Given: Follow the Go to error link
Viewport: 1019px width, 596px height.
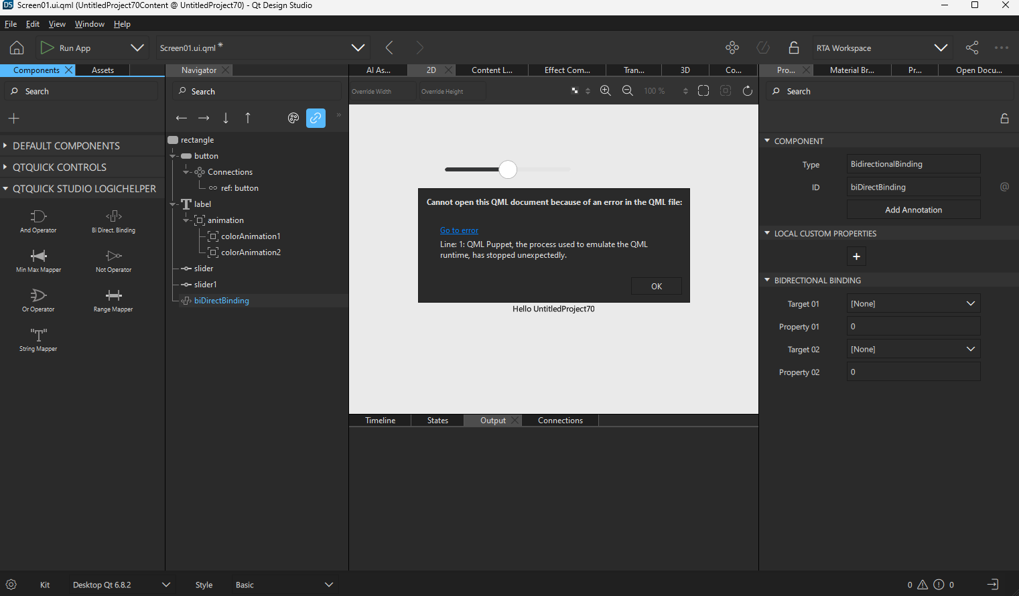Looking at the screenshot, I should pyautogui.click(x=459, y=230).
